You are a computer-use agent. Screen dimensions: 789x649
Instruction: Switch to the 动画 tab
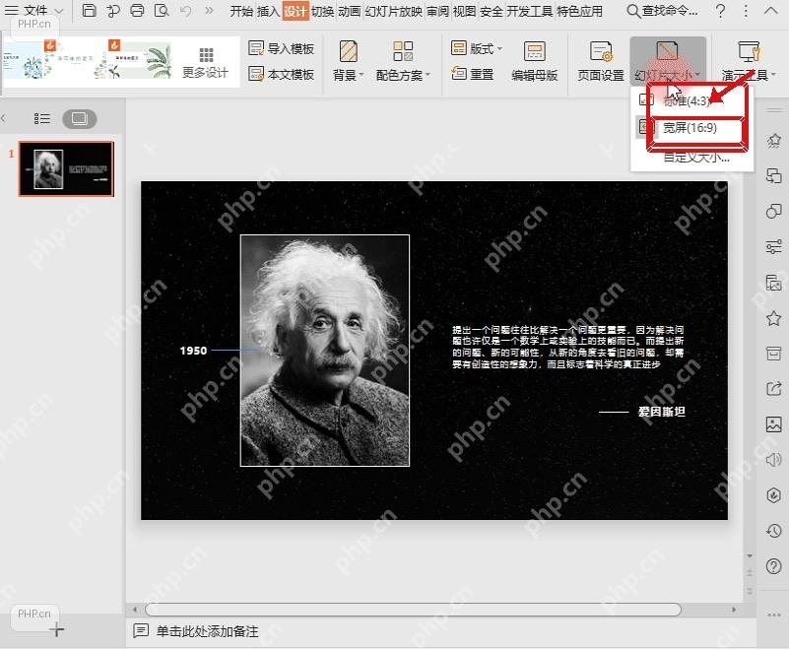tap(350, 11)
